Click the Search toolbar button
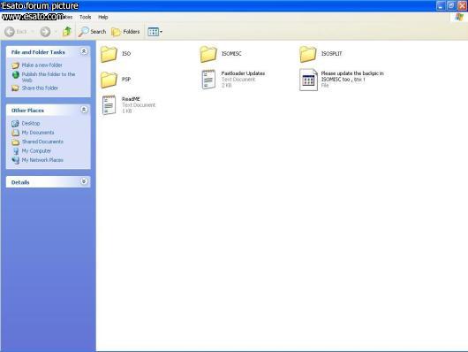The height and width of the screenshot is (352, 468). 92,32
